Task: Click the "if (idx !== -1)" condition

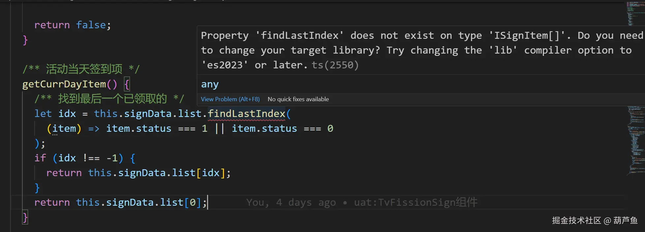Action: tap(79, 158)
